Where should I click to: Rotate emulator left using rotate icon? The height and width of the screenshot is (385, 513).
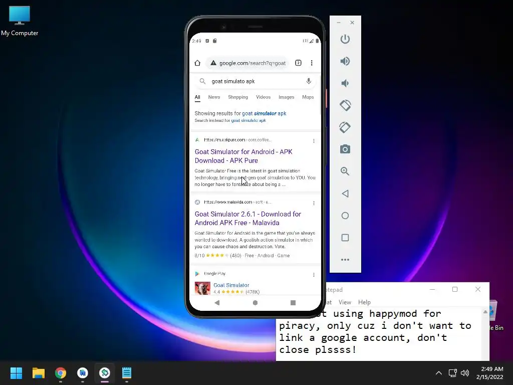pyautogui.click(x=345, y=105)
